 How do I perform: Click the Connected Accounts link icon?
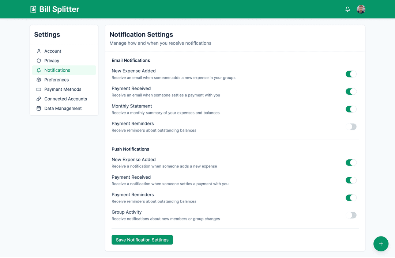[38, 99]
